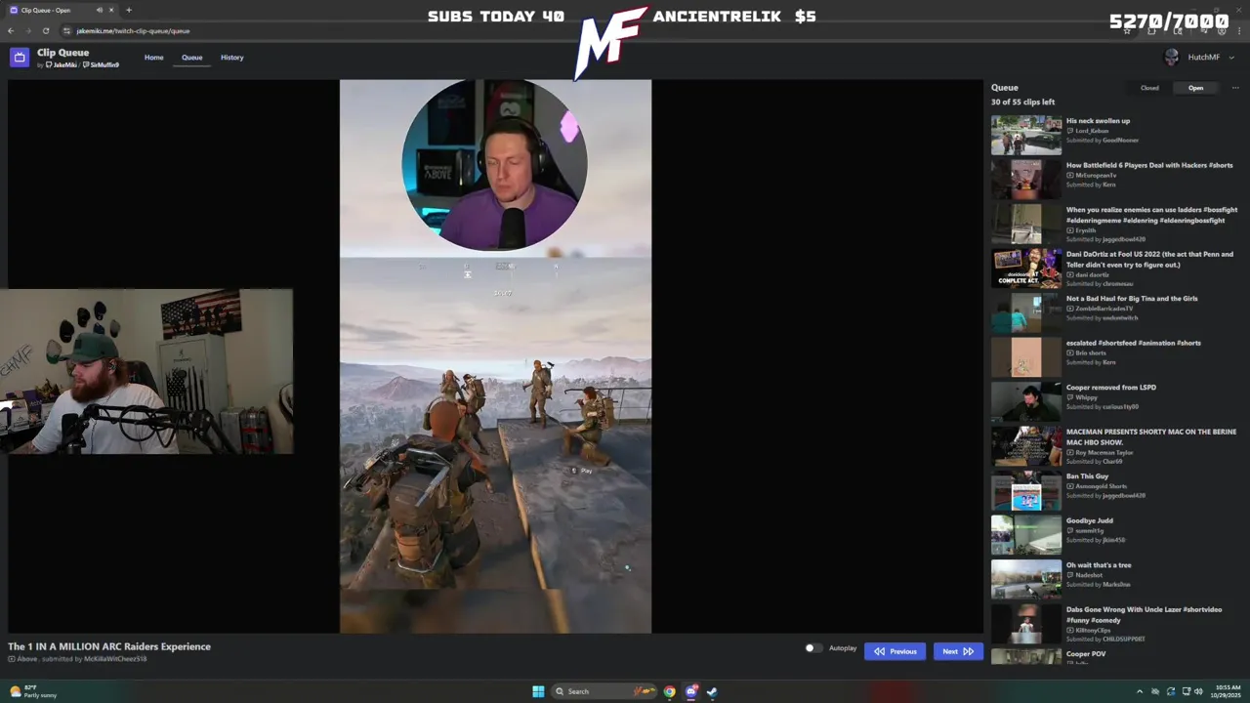The height and width of the screenshot is (703, 1250).
Task: Mute the tab using its speaker icon
Action: click(x=99, y=10)
